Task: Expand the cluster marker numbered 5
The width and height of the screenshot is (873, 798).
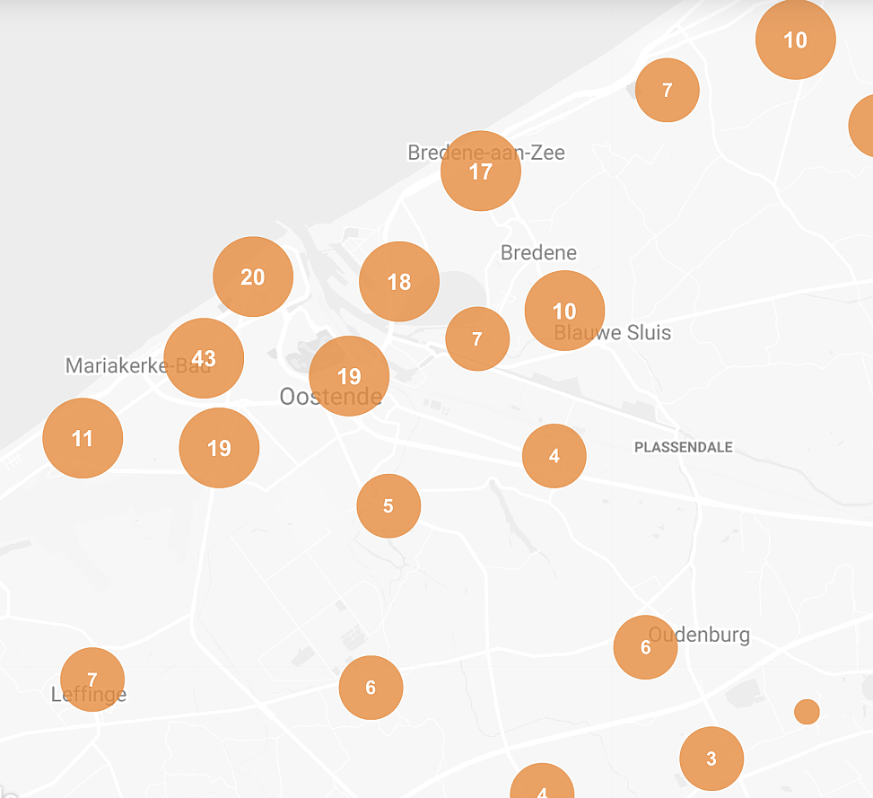Action: pos(388,506)
